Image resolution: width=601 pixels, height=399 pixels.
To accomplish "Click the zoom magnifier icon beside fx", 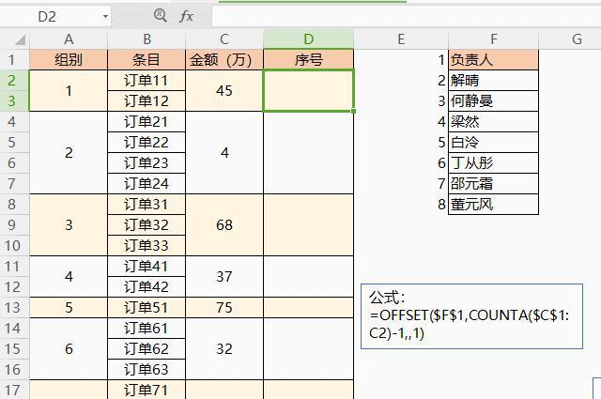I will coord(161,16).
